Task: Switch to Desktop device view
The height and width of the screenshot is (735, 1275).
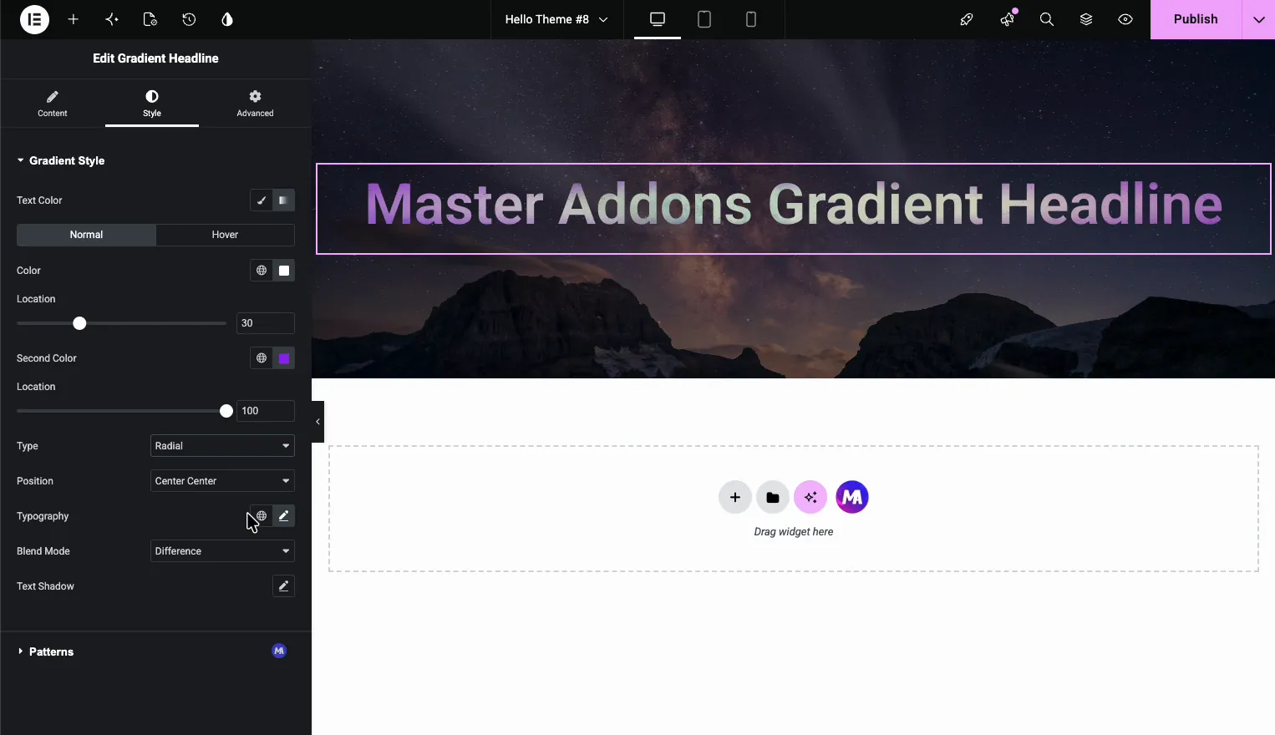Action: pyautogui.click(x=658, y=19)
